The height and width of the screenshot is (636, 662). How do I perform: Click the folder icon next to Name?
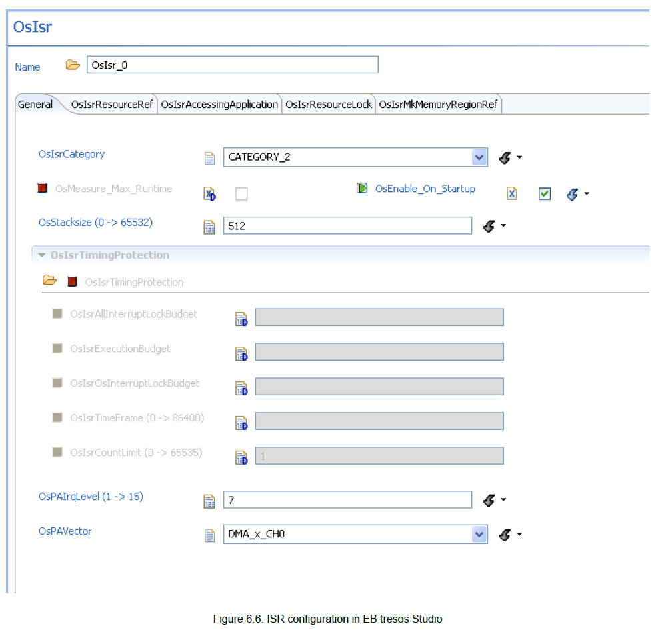coord(73,65)
